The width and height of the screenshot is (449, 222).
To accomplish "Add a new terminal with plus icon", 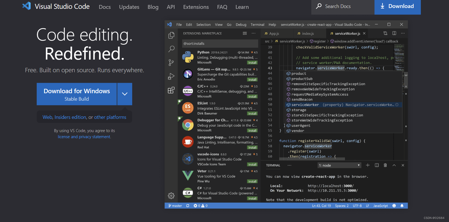I will click(x=368, y=165).
